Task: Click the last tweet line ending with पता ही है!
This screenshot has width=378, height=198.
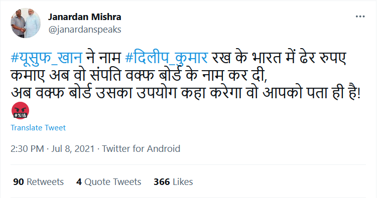Action: (186, 93)
